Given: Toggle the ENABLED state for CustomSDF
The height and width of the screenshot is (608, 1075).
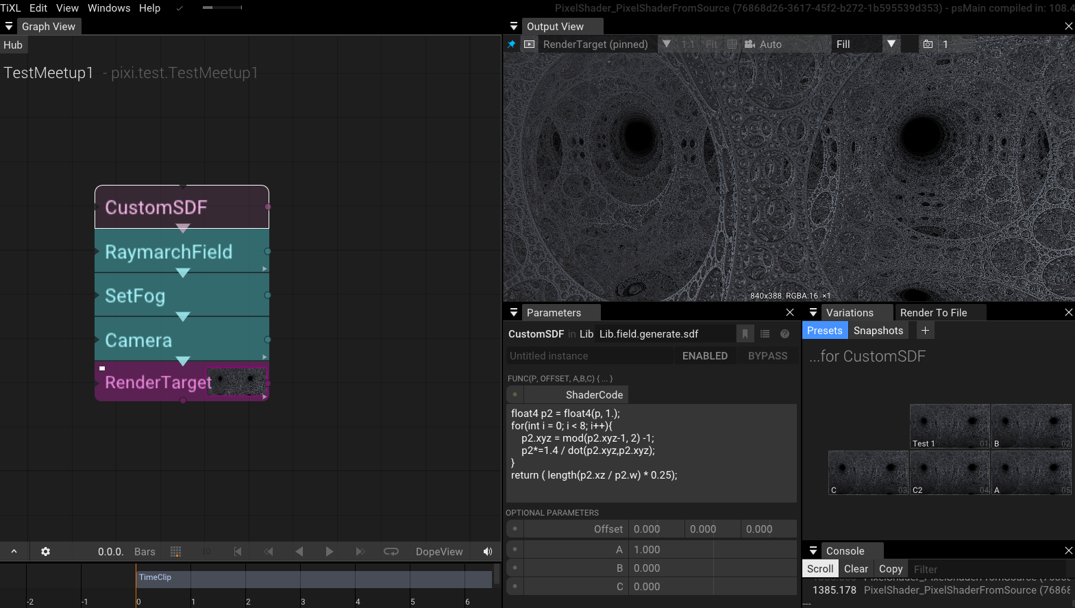Looking at the screenshot, I should point(704,356).
